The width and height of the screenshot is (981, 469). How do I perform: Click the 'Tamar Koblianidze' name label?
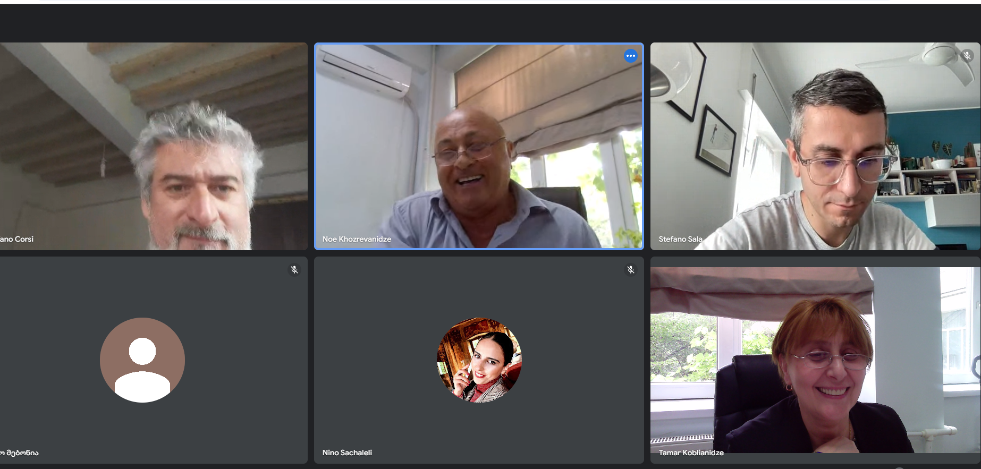click(x=691, y=453)
